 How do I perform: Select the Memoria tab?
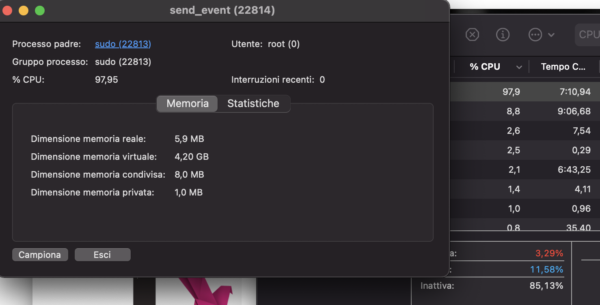pyautogui.click(x=188, y=103)
